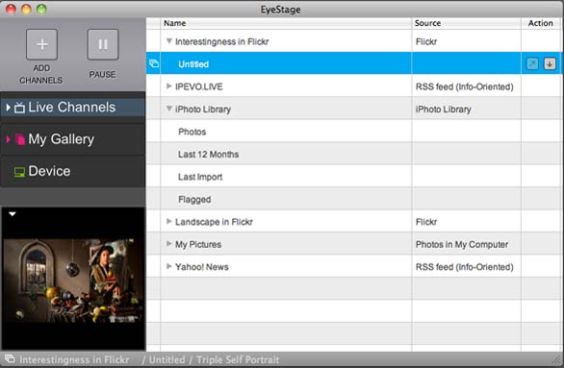
Task: Select Live Channels in sidebar
Action: 72,108
